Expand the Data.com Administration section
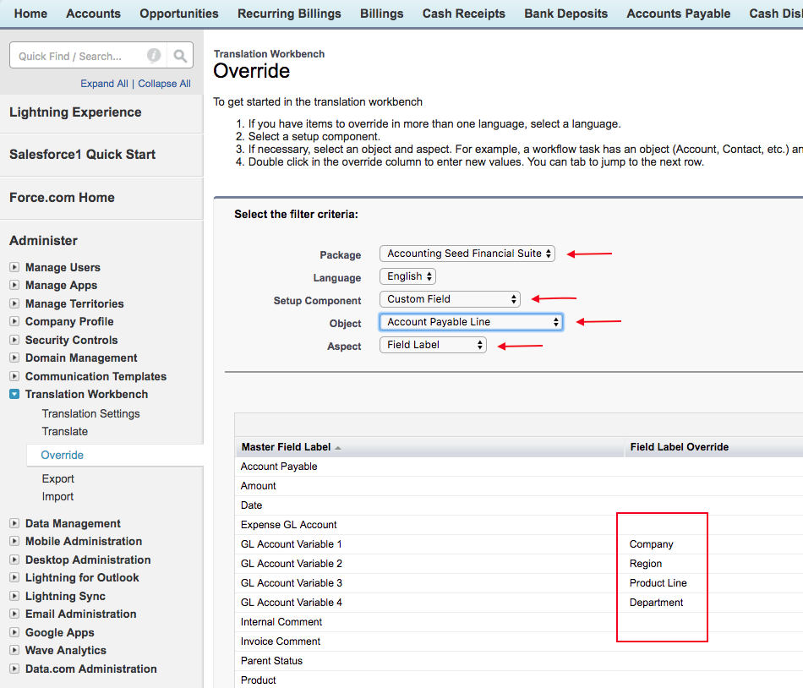 pos(14,668)
